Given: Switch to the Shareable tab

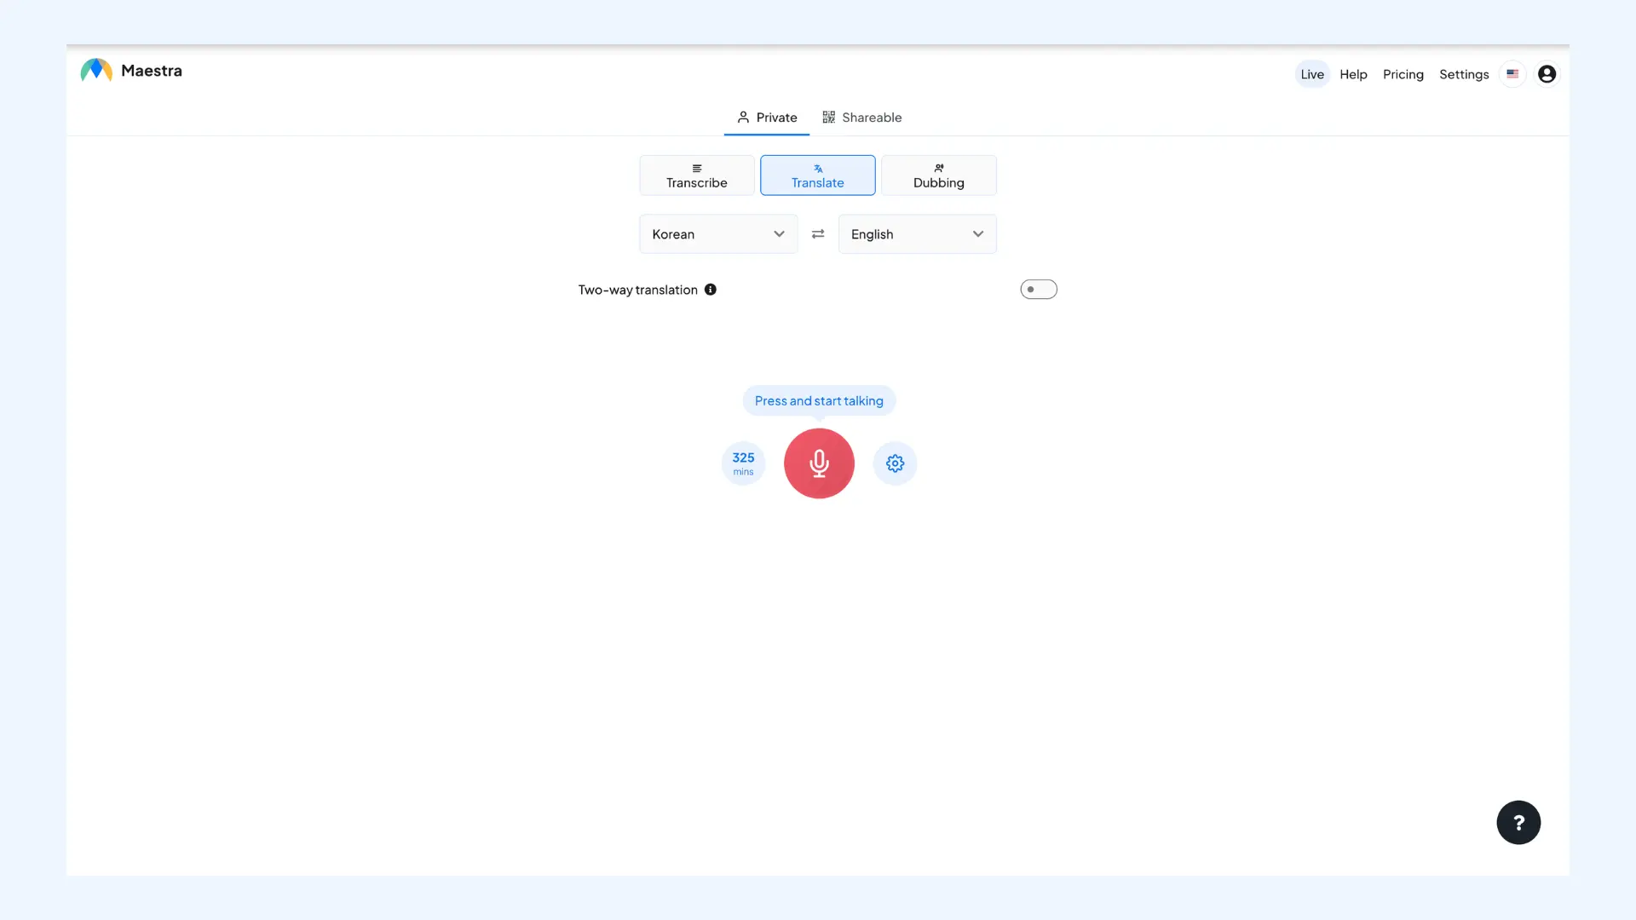Looking at the screenshot, I should 861,118.
